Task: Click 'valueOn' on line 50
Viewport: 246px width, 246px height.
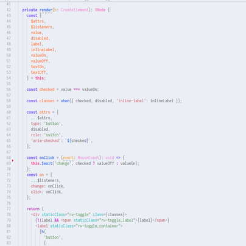Action: coord(38,55)
